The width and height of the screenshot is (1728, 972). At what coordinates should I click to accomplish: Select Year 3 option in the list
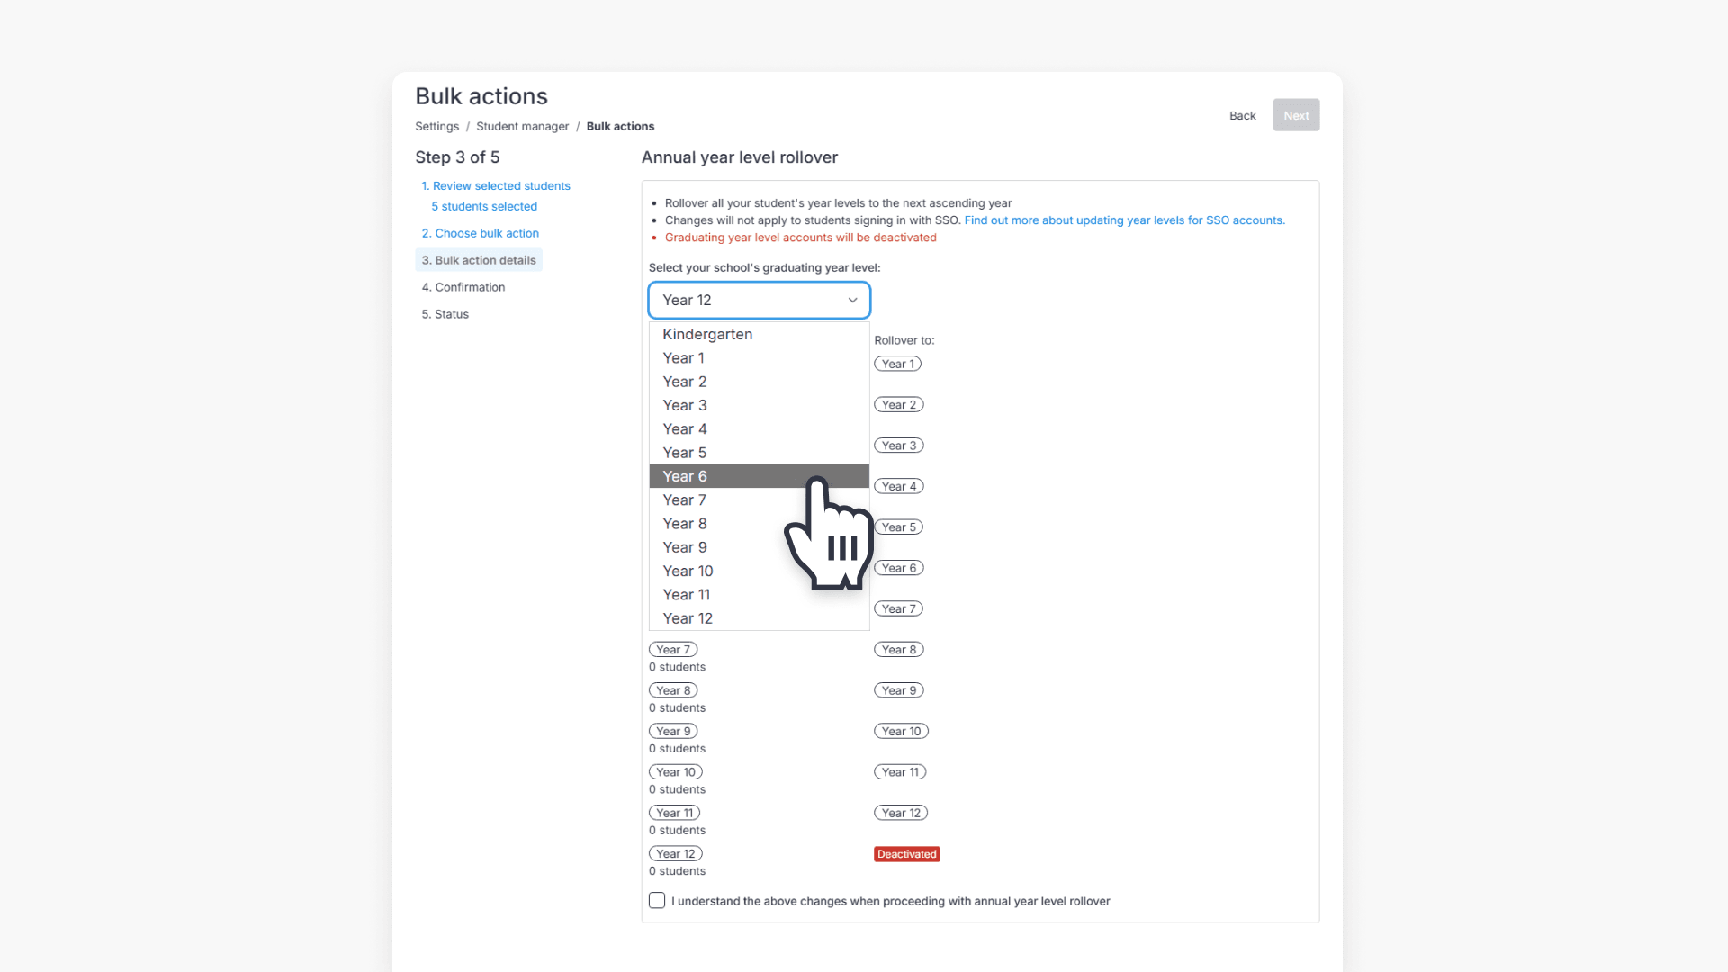point(685,405)
